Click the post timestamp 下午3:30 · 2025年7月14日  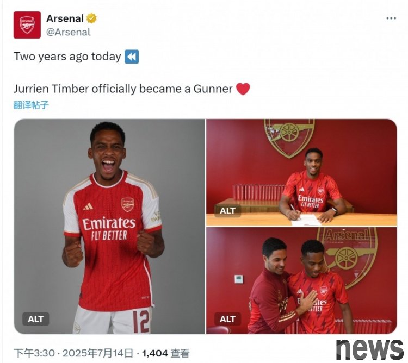tap(73, 353)
